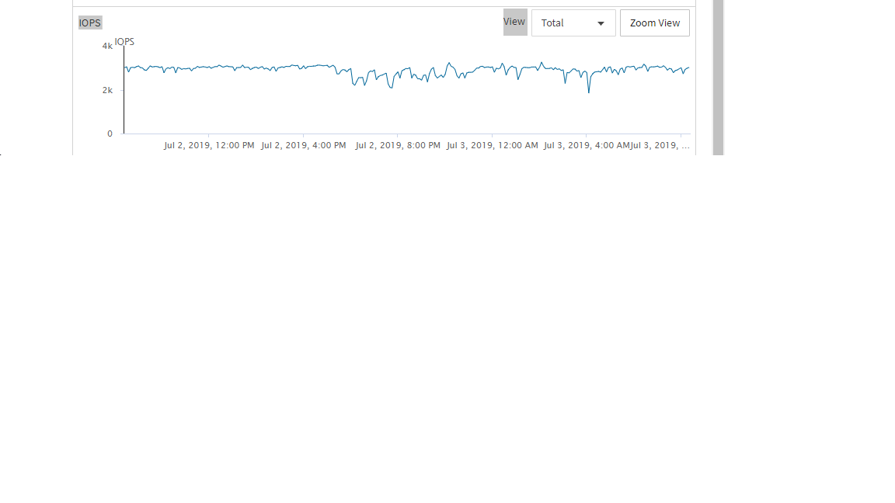Select the Jul 3, 4:00 AM time label
Screen dimensions: 895x503
point(586,145)
